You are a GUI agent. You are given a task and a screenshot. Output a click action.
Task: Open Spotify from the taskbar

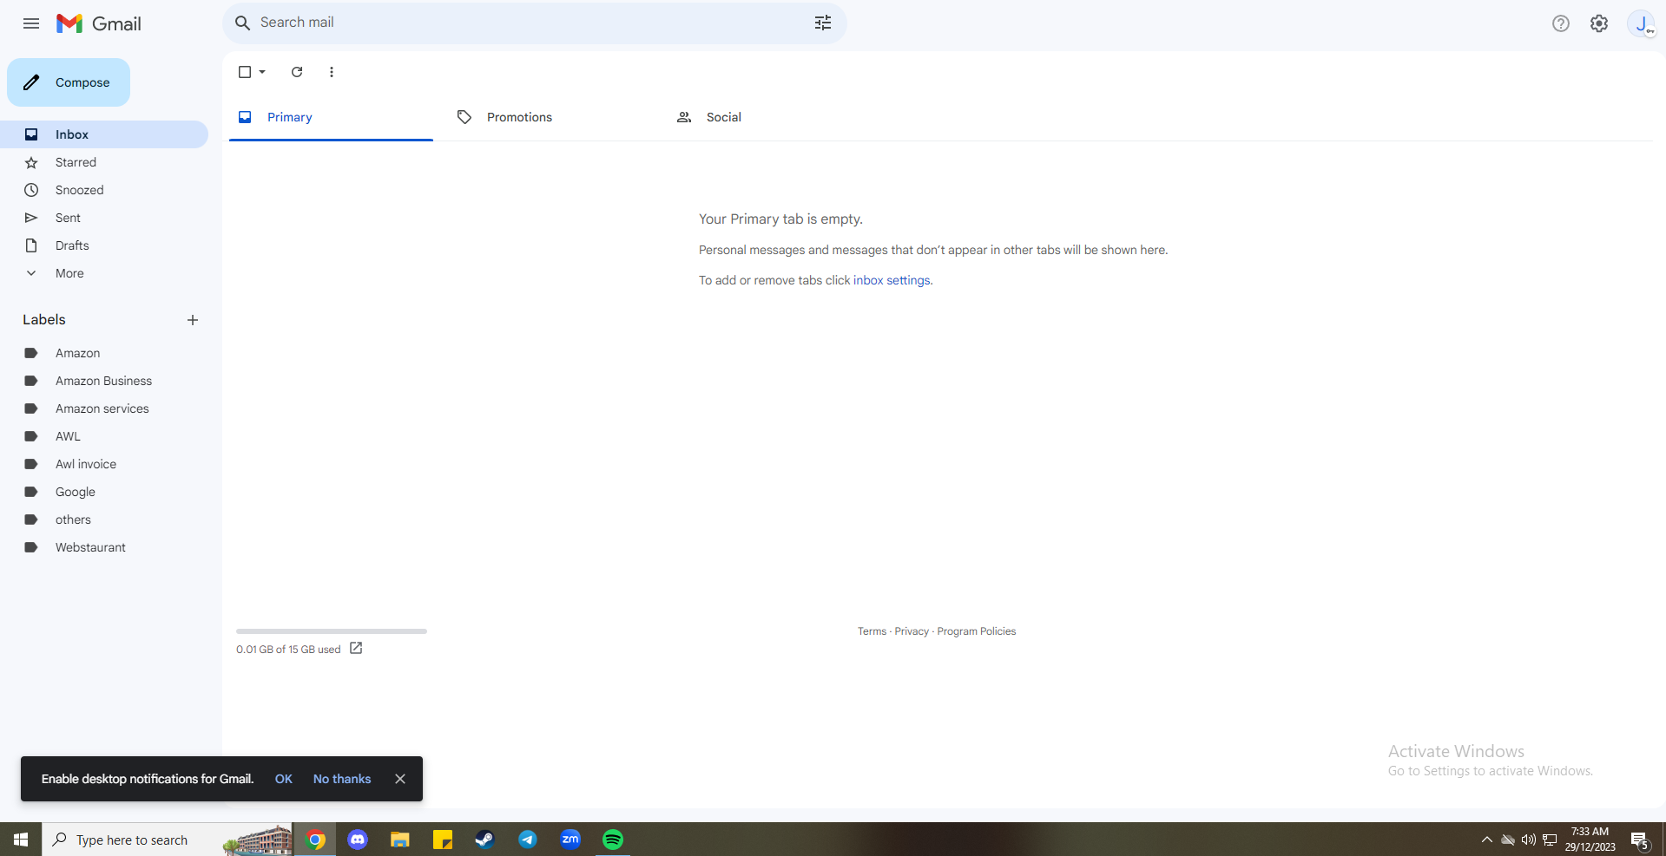(613, 840)
